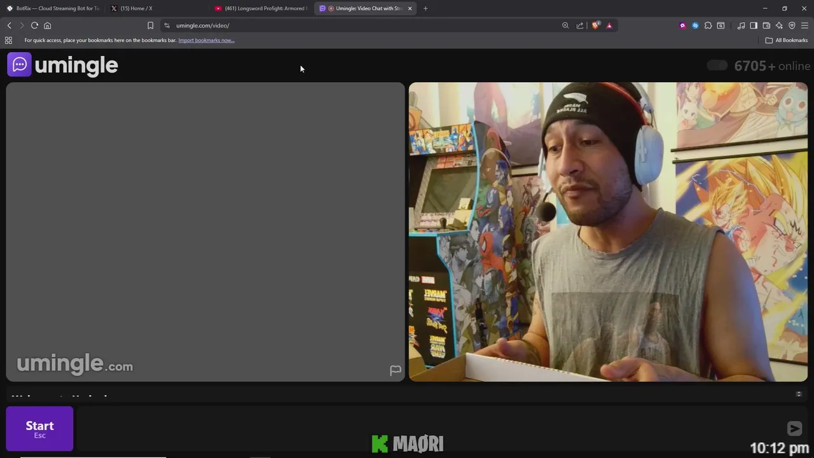Open Brave Rewards triangle icon
Image resolution: width=814 pixels, height=458 pixels.
pyautogui.click(x=609, y=25)
